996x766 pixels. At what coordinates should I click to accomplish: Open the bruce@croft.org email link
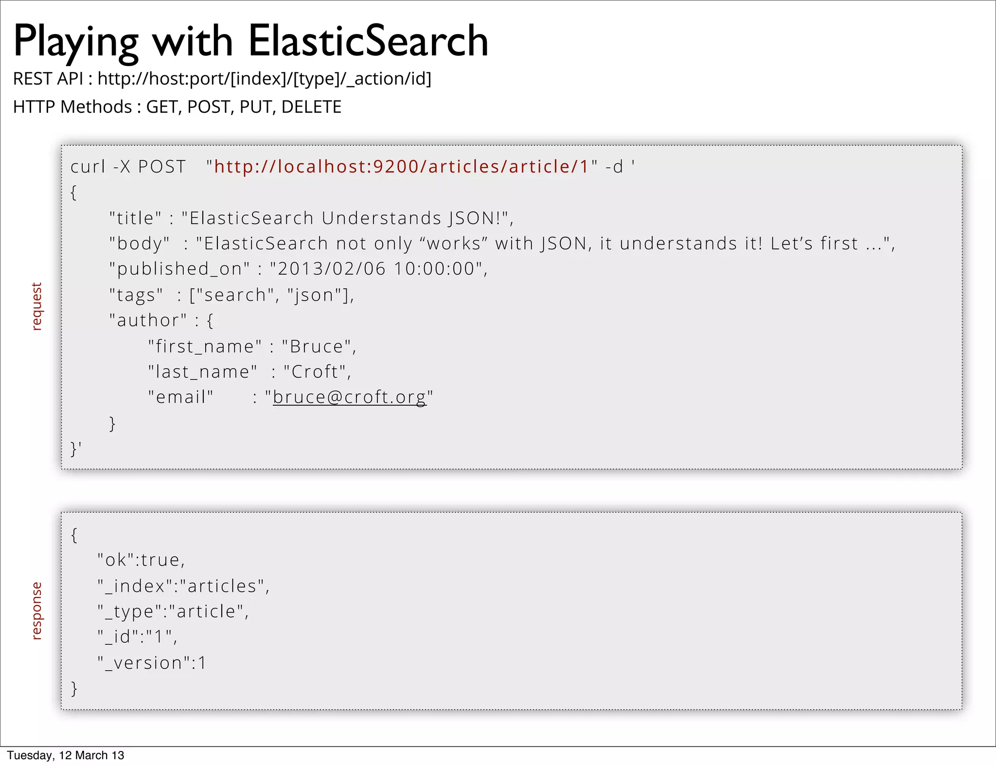[349, 397]
